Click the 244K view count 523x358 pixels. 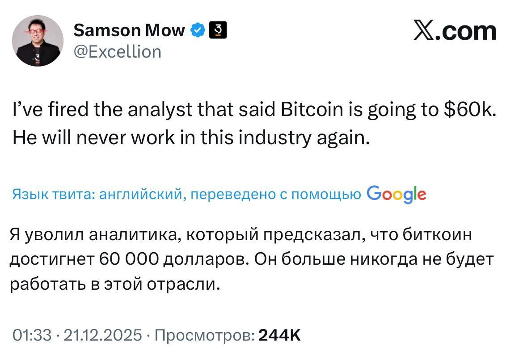tap(280, 335)
